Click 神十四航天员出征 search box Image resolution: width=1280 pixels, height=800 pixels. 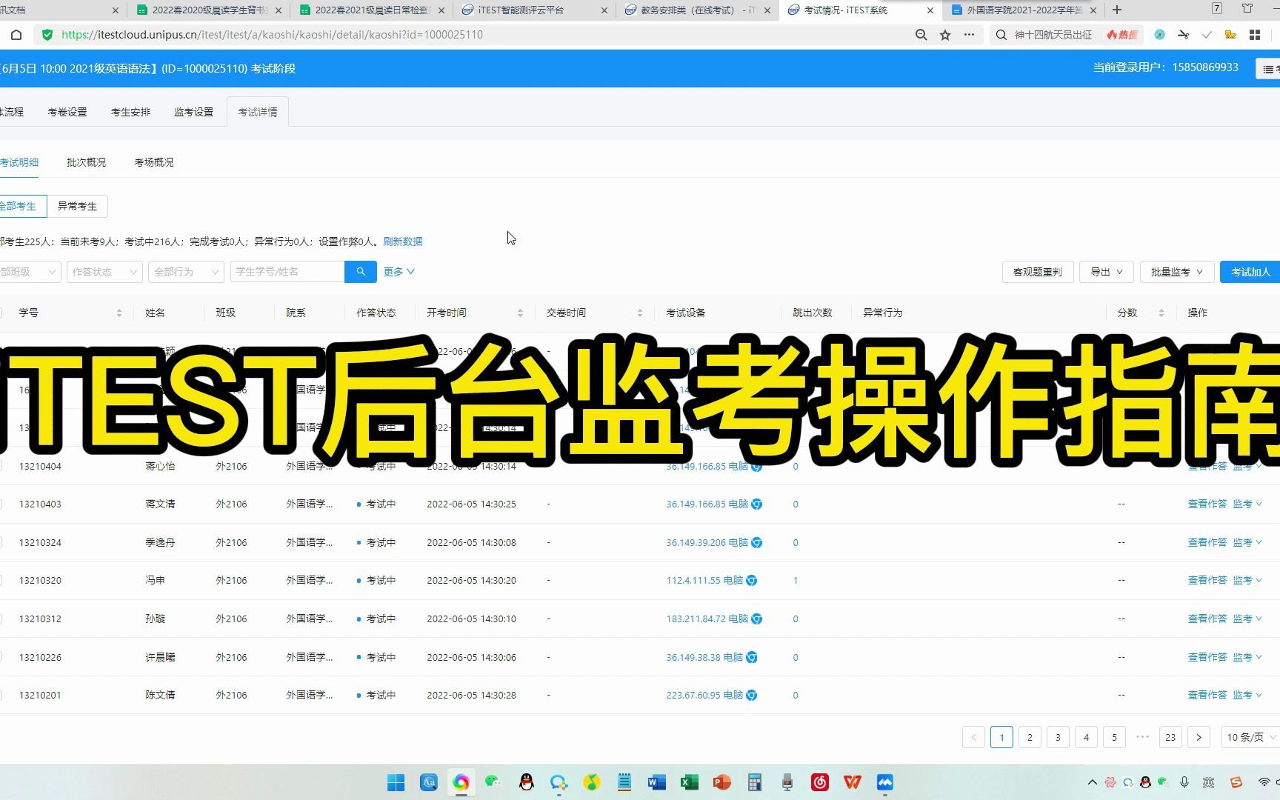pos(1053,35)
